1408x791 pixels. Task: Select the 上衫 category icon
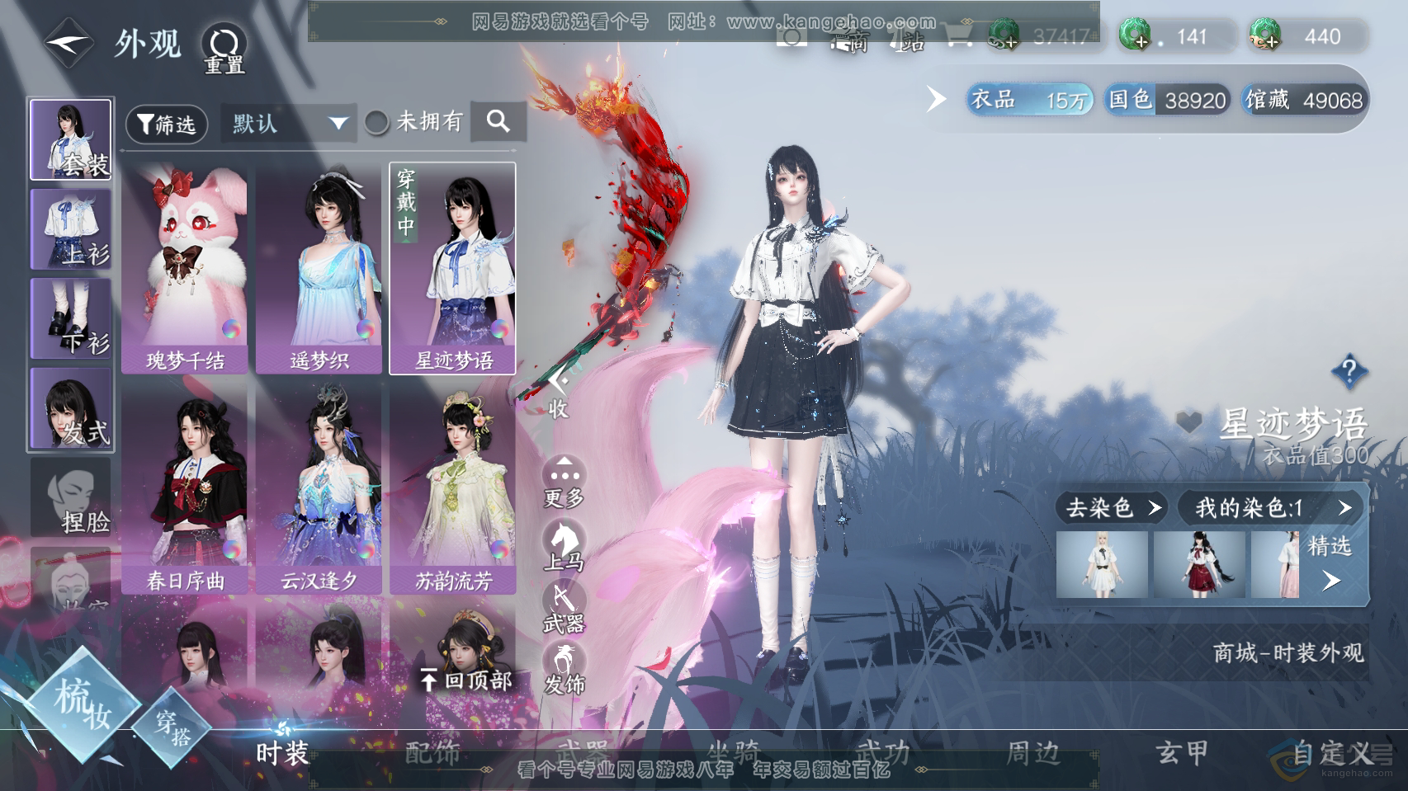(71, 228)
